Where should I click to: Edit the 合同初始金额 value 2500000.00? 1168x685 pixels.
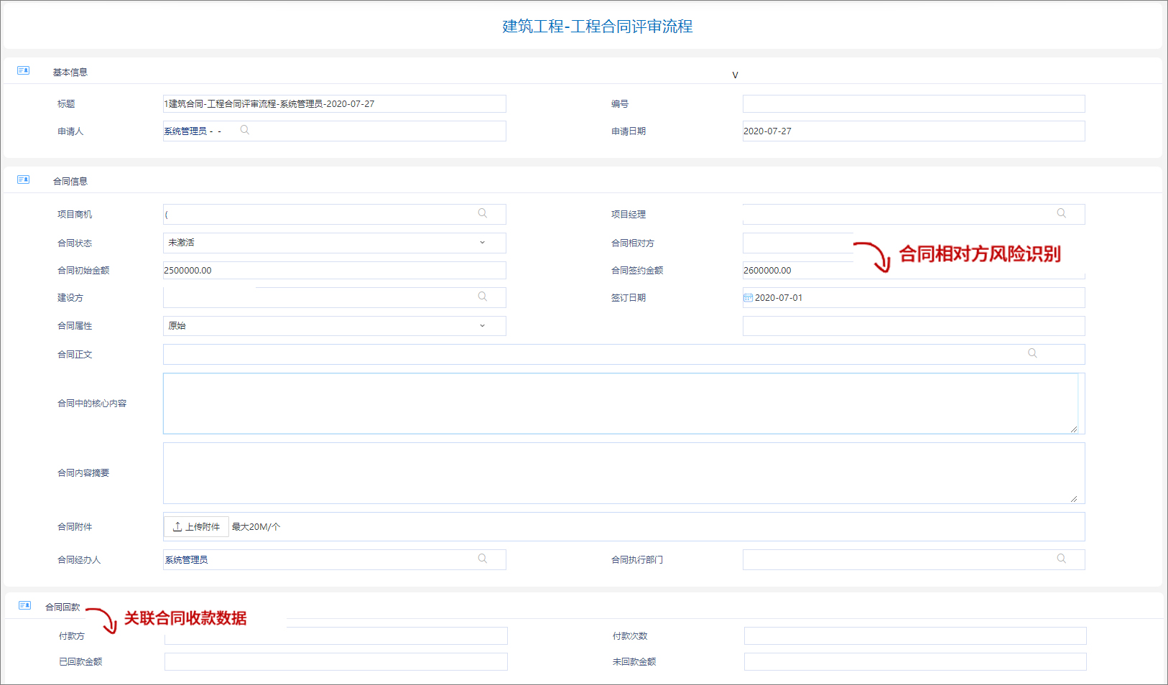335,270
